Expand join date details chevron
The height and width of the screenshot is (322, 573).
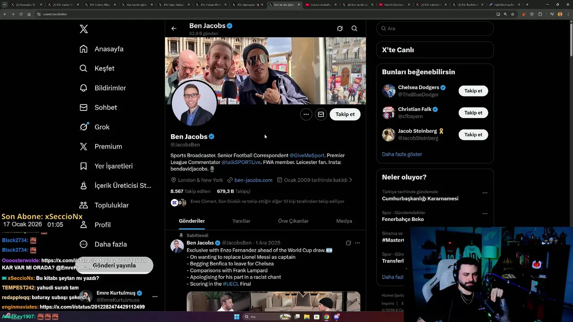(351, 180)
